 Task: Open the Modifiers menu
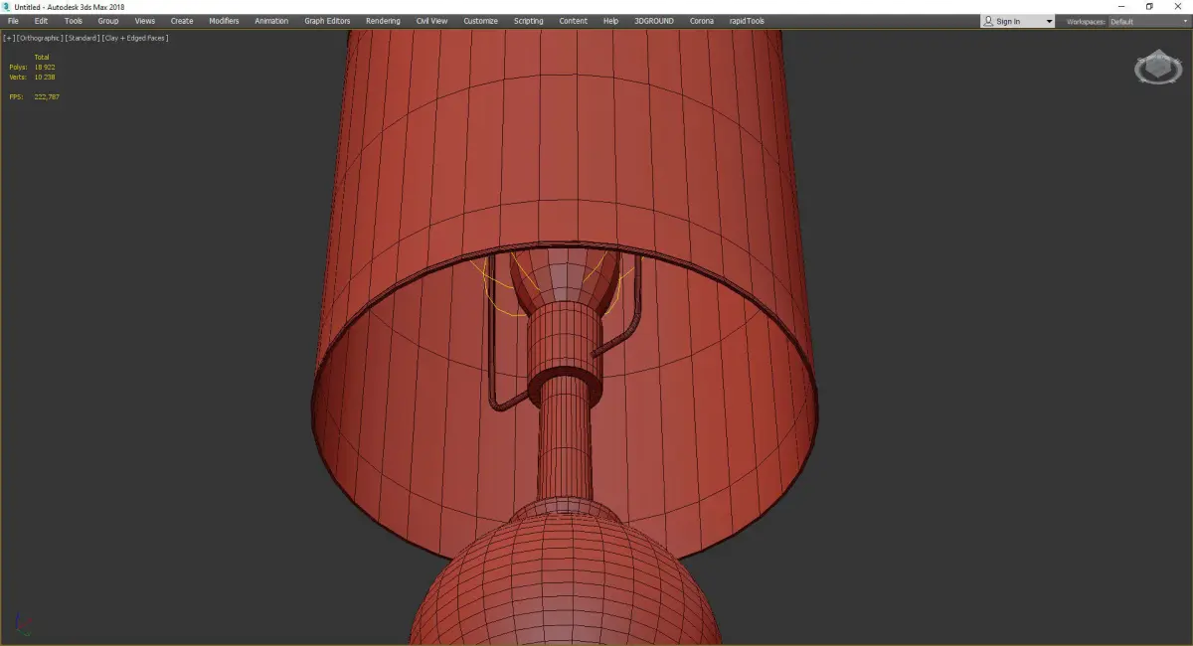click(x=224, y=21)
